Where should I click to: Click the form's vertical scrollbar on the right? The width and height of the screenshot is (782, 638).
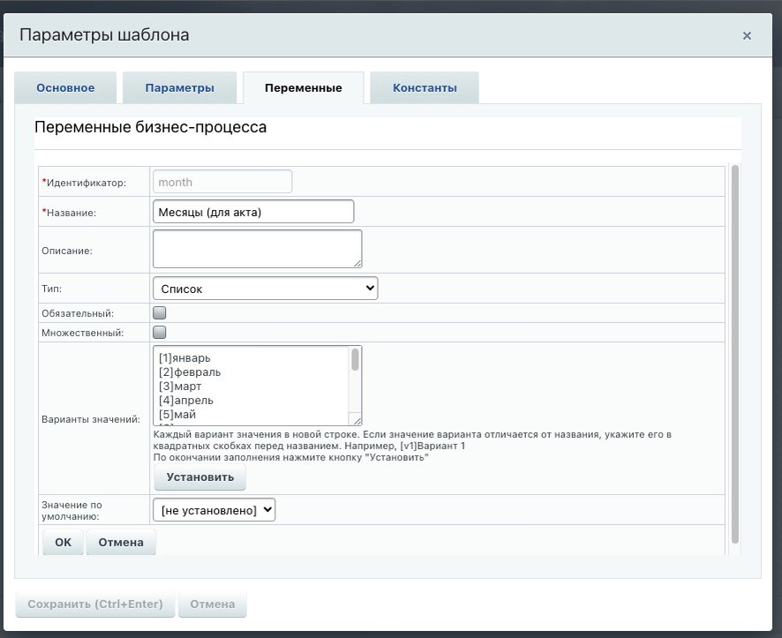(734, 353)
